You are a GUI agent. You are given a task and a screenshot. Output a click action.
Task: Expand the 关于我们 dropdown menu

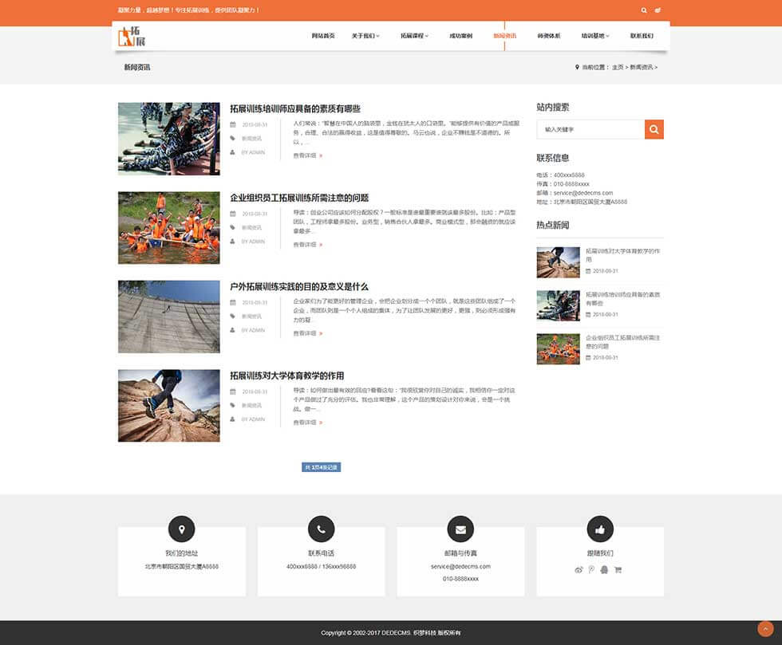coord(366,36)
